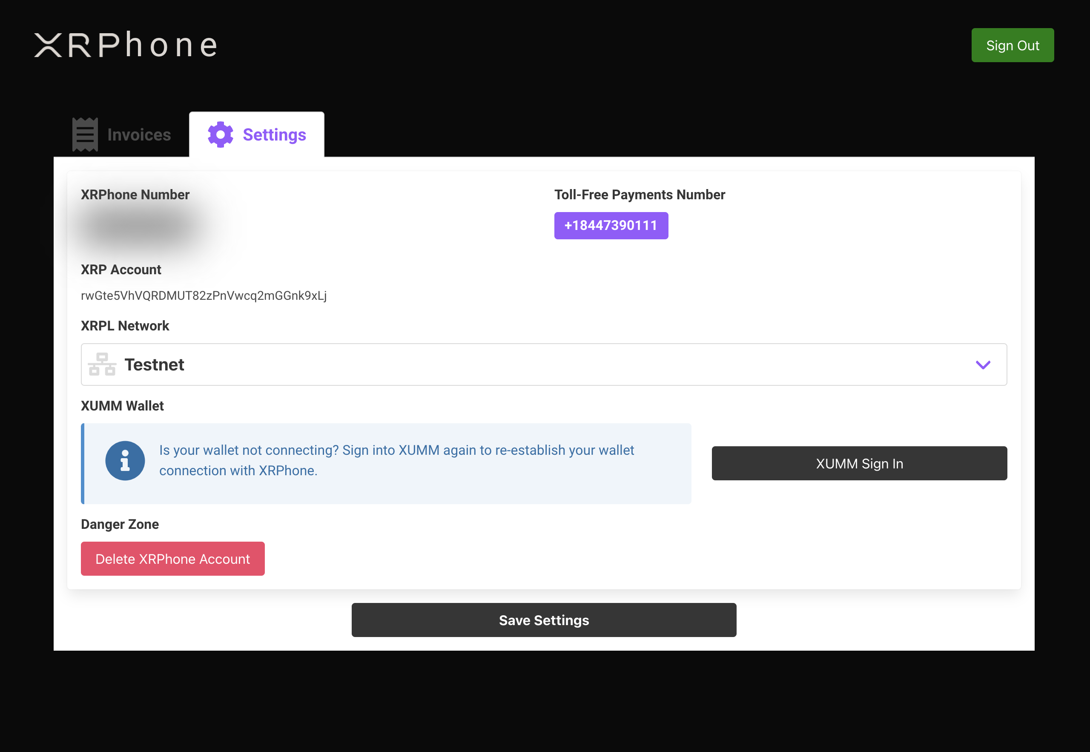The image size is (1090, 752).
Task: Click the XRP account address text
Action: click(x=204, y=296)
